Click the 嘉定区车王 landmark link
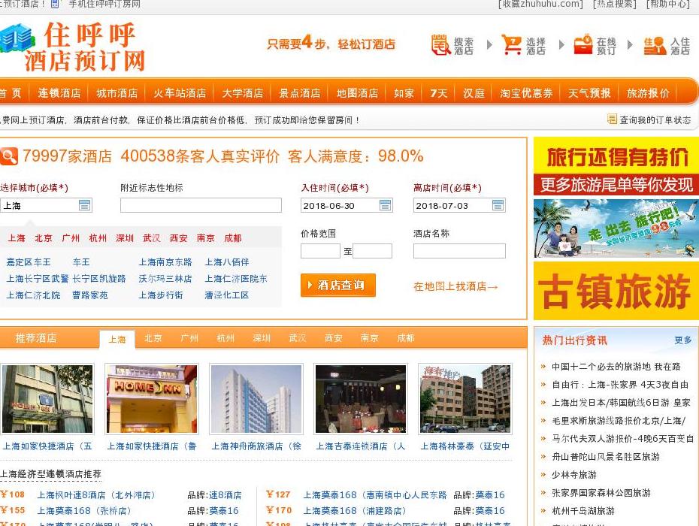This screenshot has width=699, height=526. pyautogui.click(x=29, y=262)
